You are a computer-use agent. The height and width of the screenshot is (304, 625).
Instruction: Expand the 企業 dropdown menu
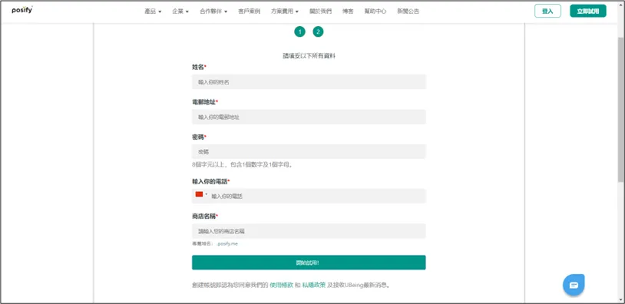click(180, 12)
